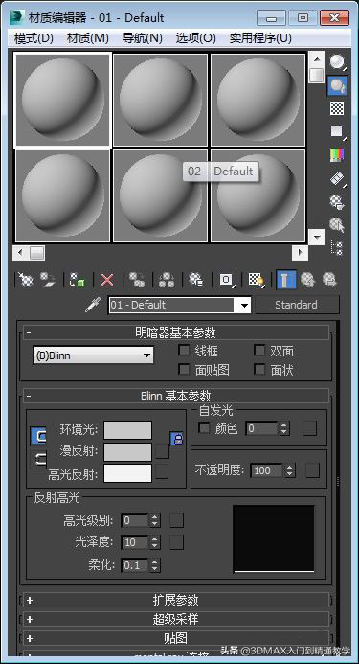Pick material from object eyedropper icon

[92, 305]
